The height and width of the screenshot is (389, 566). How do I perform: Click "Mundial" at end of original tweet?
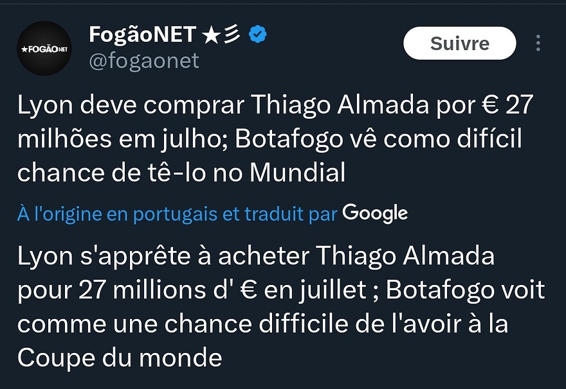tap(297, 172)
